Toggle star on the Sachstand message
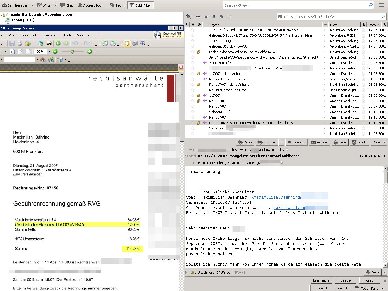The width and height of the screenshot is (388, 291). (x=193, y=128)
